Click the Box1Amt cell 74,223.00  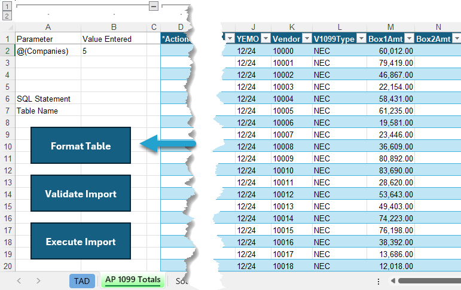[390, 218]
